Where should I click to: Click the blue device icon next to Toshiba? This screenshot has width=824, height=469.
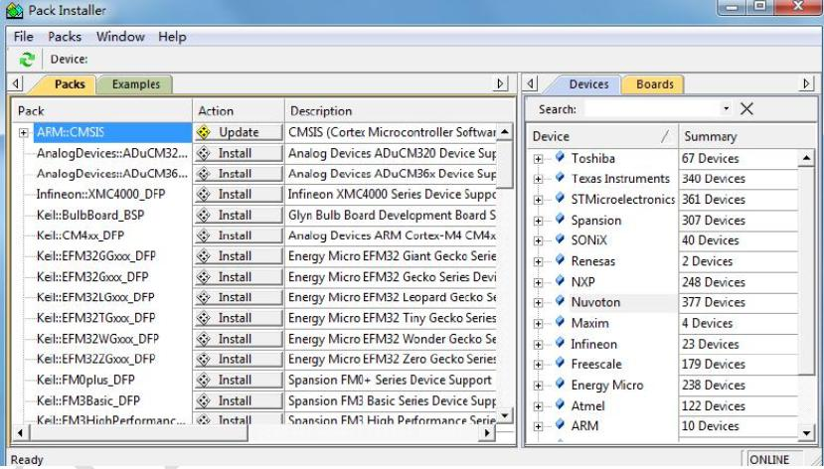(561, 157)
